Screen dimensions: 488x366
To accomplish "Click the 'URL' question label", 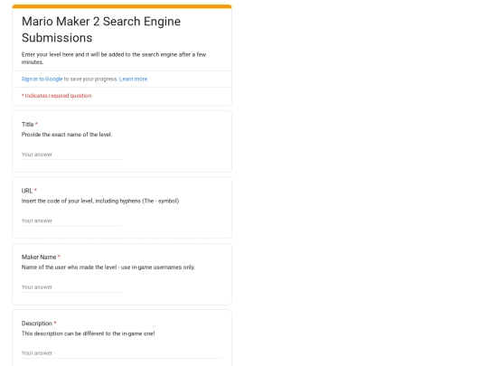I will (x=27, y=191).
